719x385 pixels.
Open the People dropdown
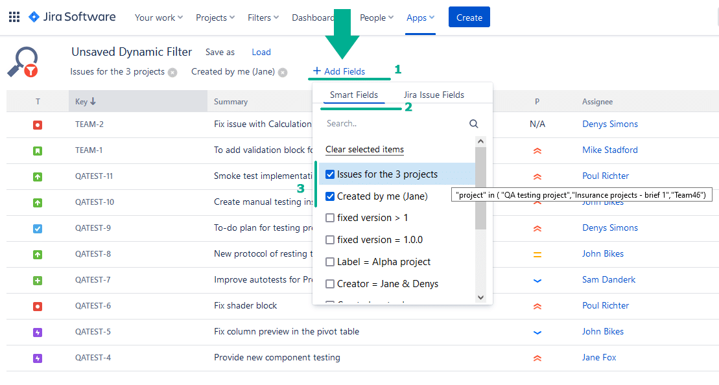[375, 17]
